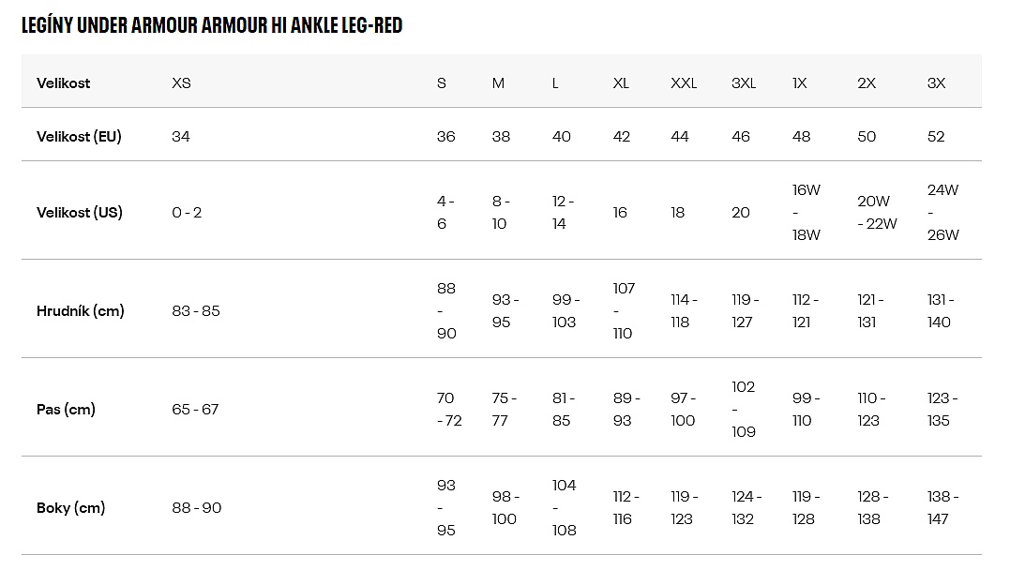
Task: Click the 1X size column header
Action: point(800,83)
